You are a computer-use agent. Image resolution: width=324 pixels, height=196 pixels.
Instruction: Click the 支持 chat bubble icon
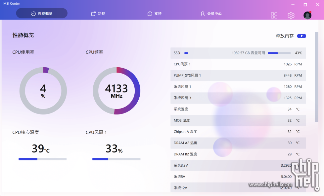pyautogui.click(x=150, y=14)
